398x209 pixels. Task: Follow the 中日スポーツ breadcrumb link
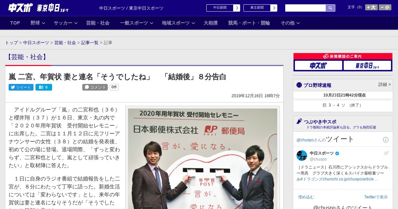point(36,43)
